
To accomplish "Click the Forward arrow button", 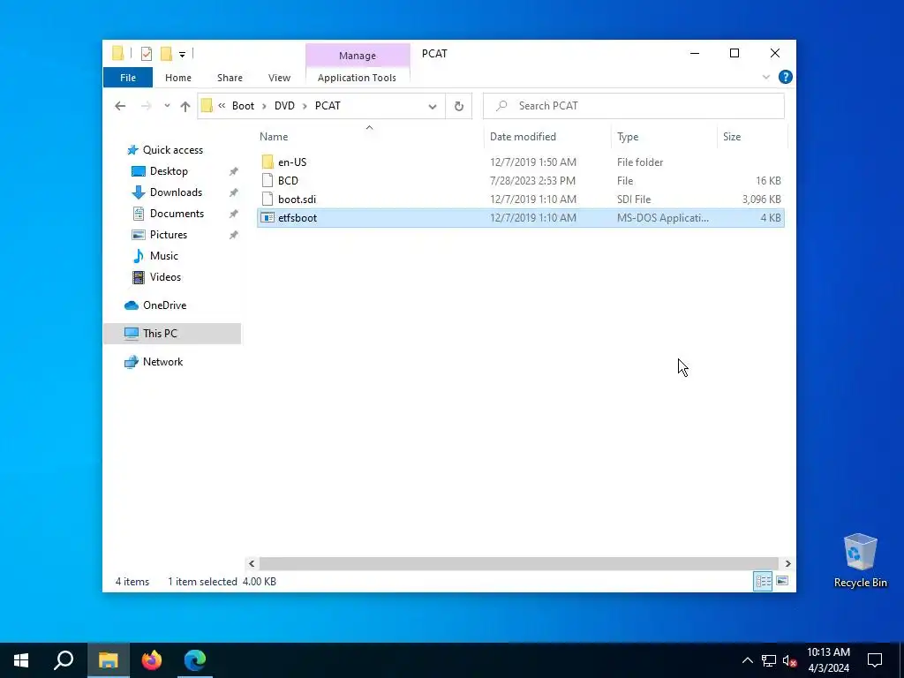I will tap(146, 106).
